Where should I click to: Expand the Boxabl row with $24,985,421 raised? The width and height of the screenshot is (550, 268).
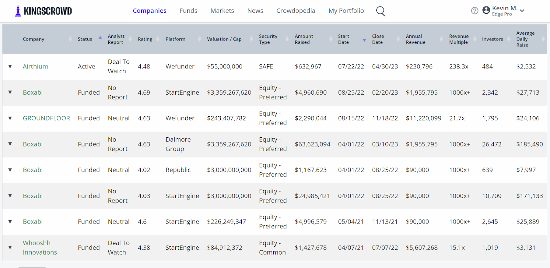tap(10, 196)
